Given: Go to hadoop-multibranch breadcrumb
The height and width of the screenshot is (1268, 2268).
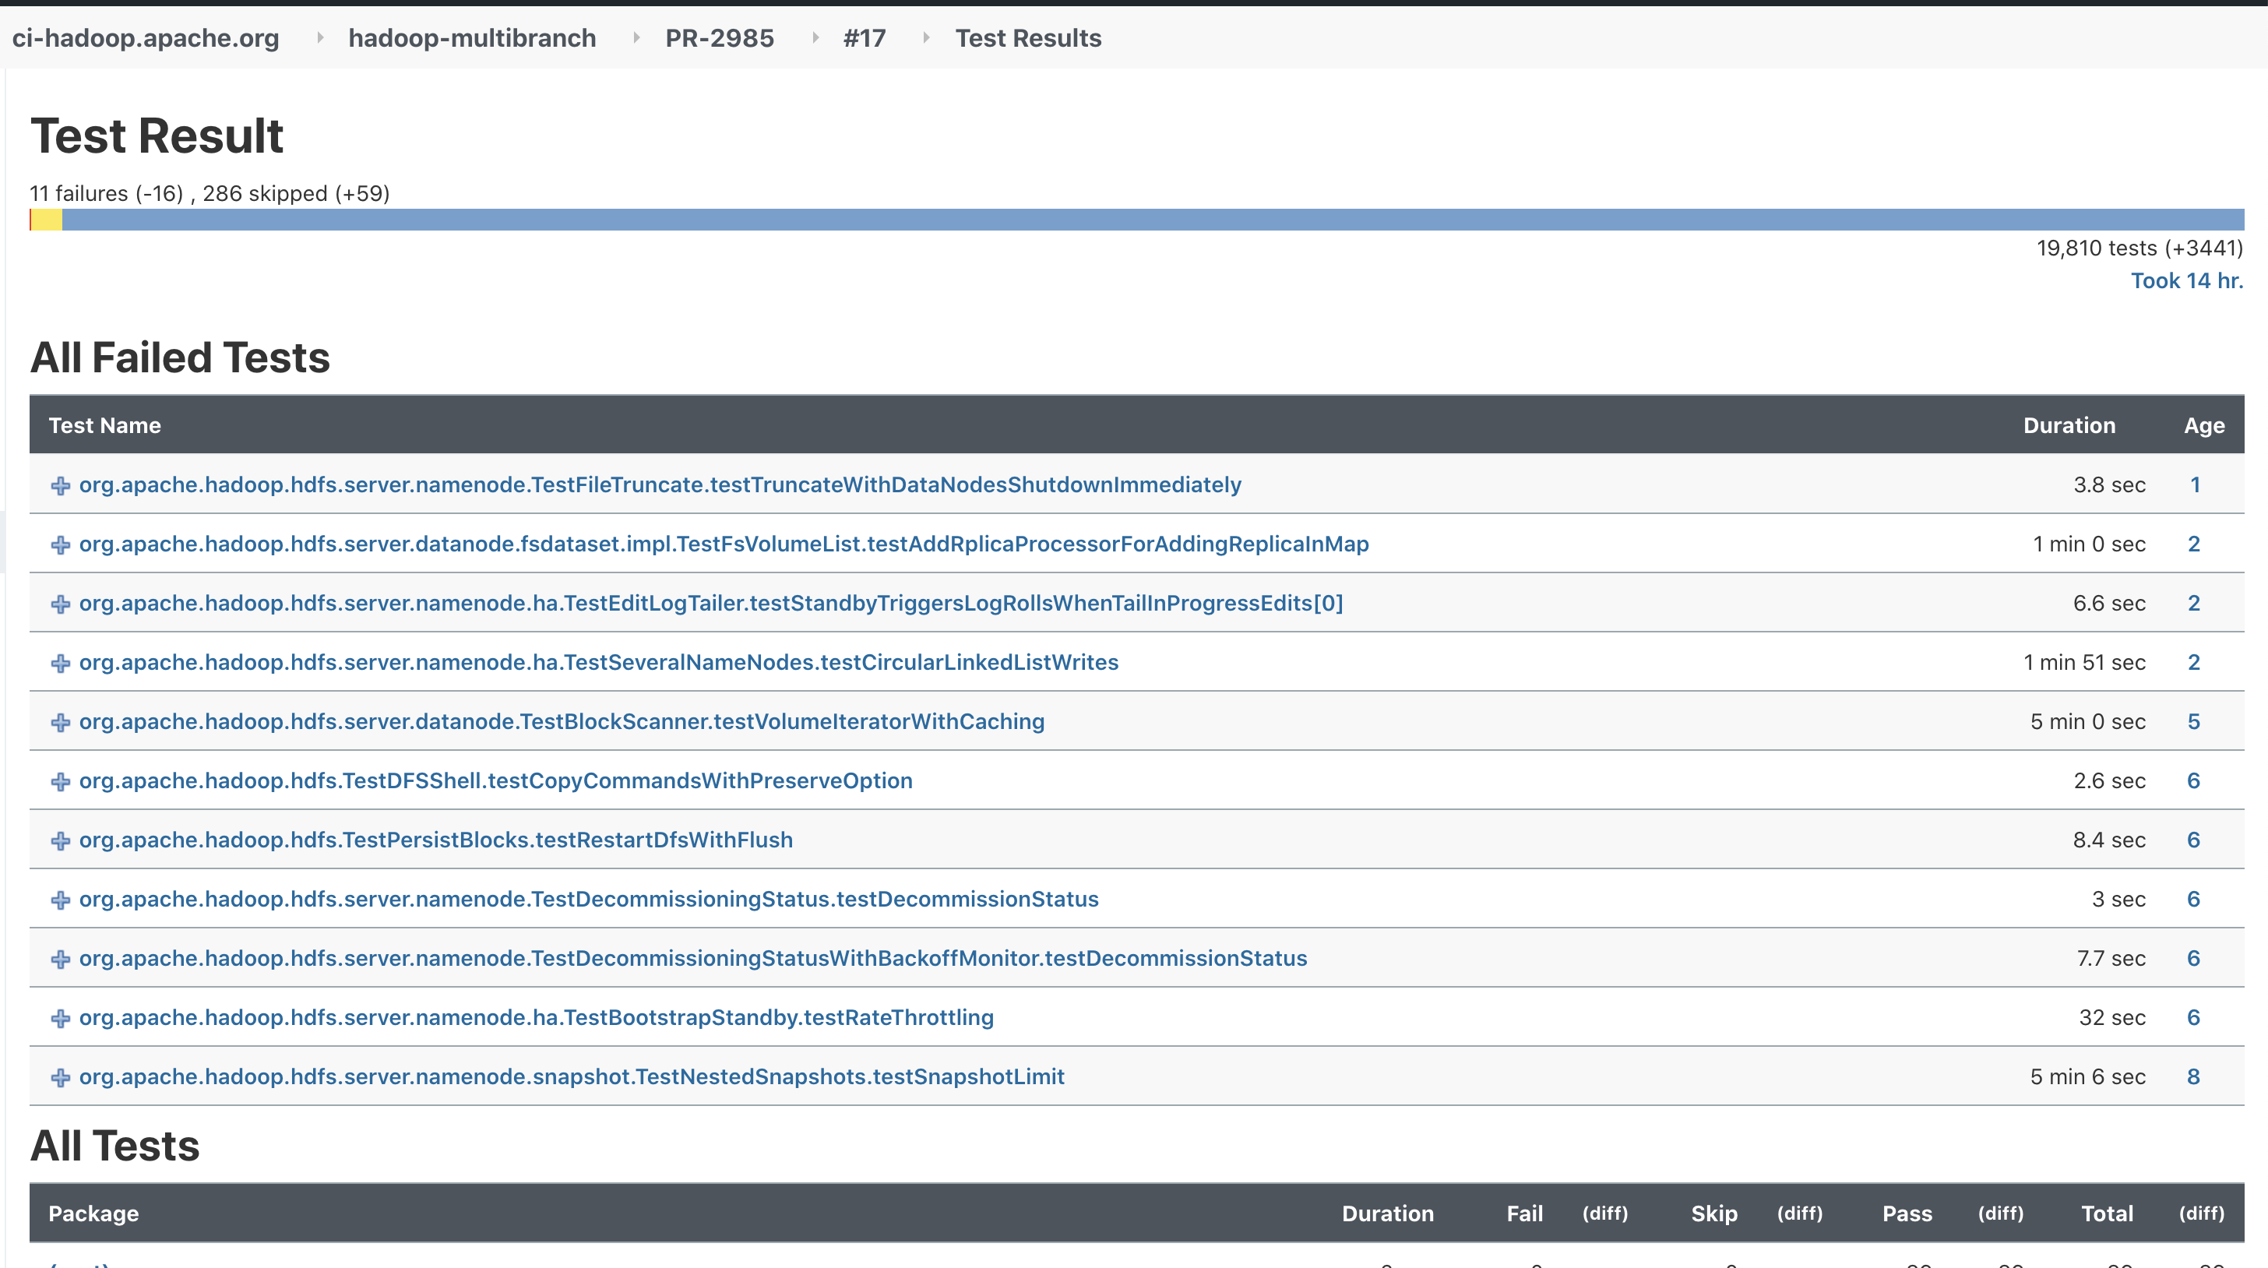Looking at the screenshot, I should pos(472,38).
